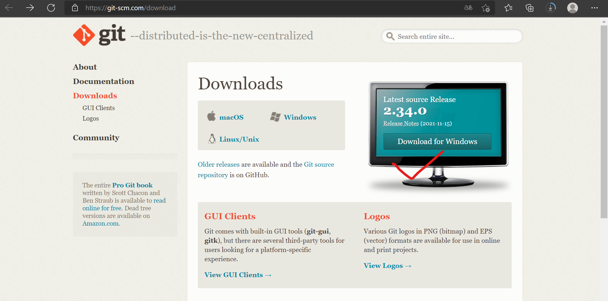Add this page to favorites with the star-plus icon
Viewport: 608px width, 301px height.
point(486,8)
